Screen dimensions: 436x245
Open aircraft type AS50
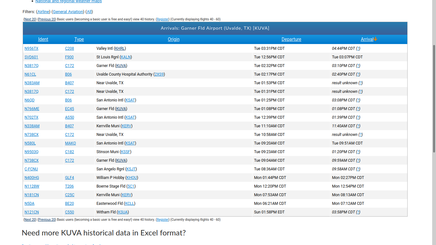[70, 117]
